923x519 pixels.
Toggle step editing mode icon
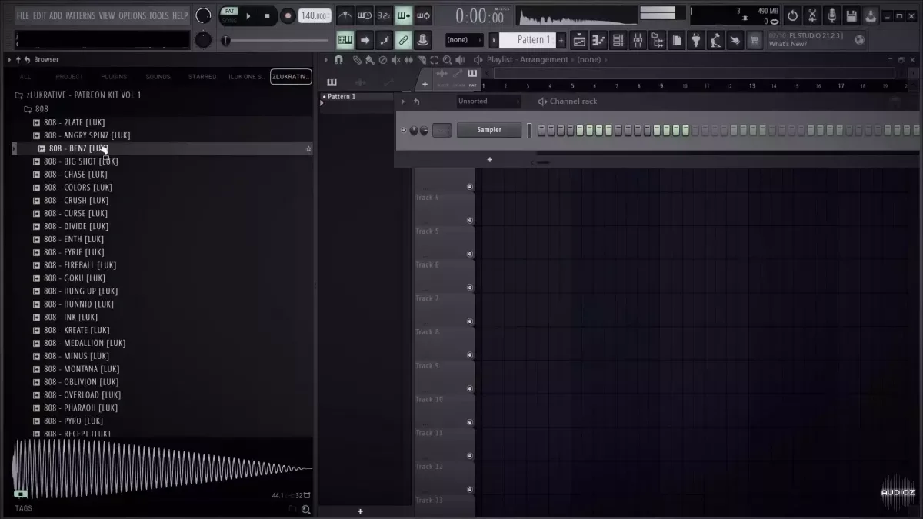(x=384, y=40)
